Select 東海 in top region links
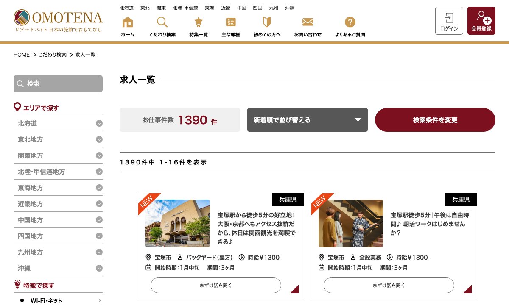509x305 pixels. [210, 8]
